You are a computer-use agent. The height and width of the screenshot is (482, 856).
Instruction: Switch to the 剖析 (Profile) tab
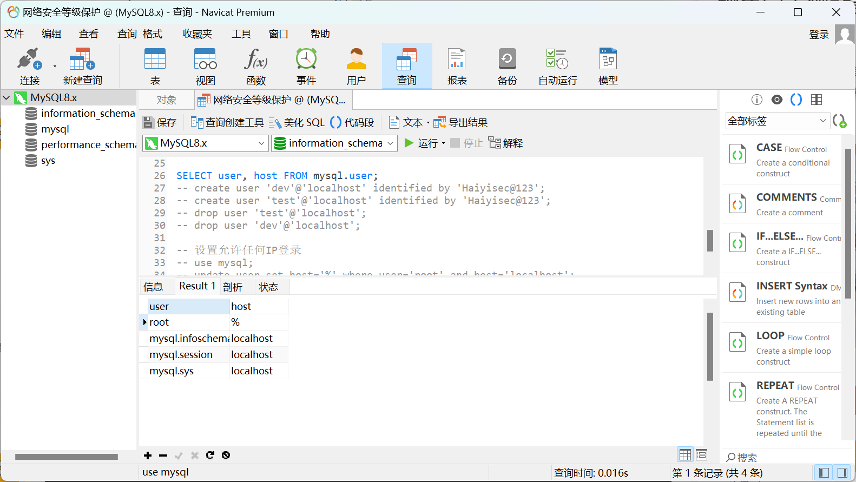coord(233,287)
